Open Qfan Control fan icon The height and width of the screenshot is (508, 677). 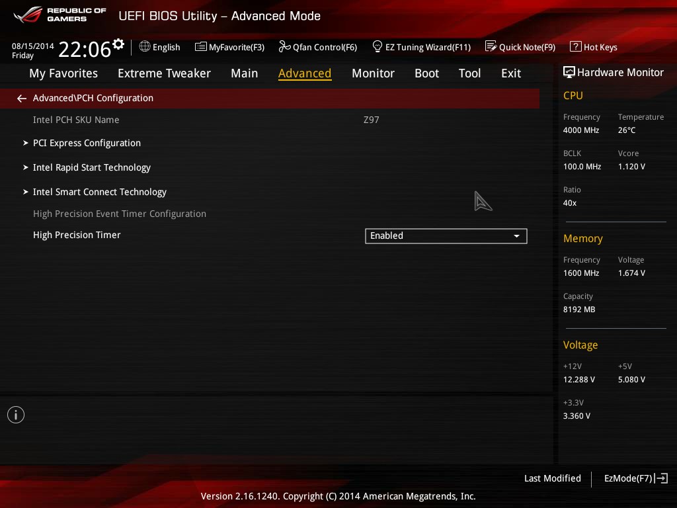point(284,47)
